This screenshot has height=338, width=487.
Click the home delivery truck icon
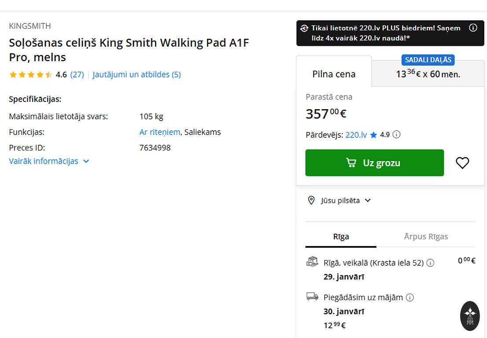point(312,297)
